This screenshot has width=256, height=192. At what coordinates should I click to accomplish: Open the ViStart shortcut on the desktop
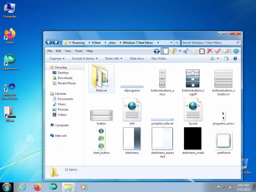click(10, 114)
